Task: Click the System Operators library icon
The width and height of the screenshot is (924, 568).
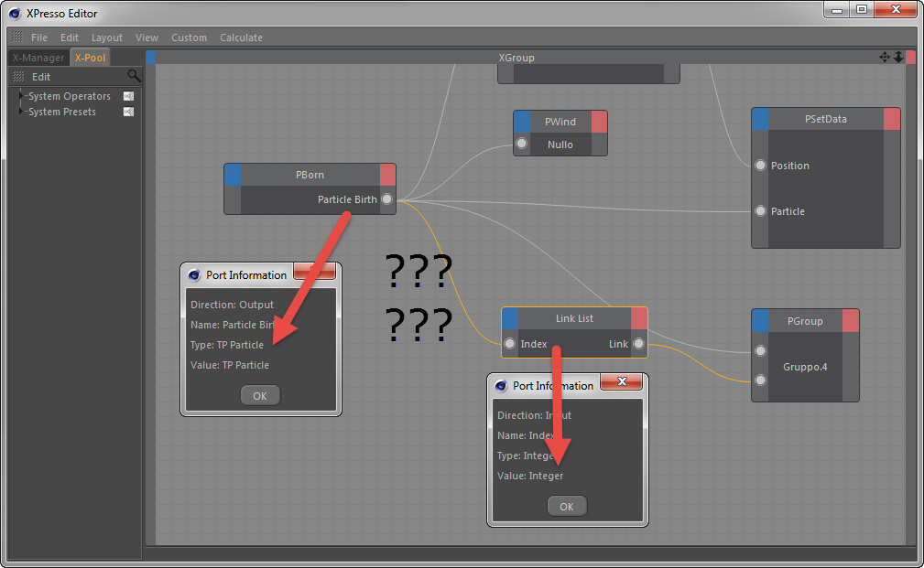Action: pyautogui.click(x=128, y=96)
